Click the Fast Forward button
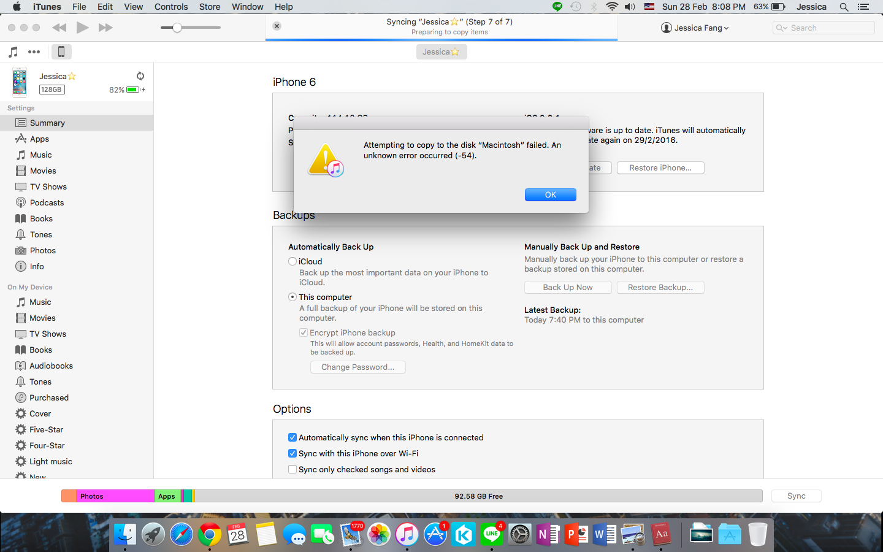Image resolution: width=883 pixels, height=552 pixels. pos(105,28)
